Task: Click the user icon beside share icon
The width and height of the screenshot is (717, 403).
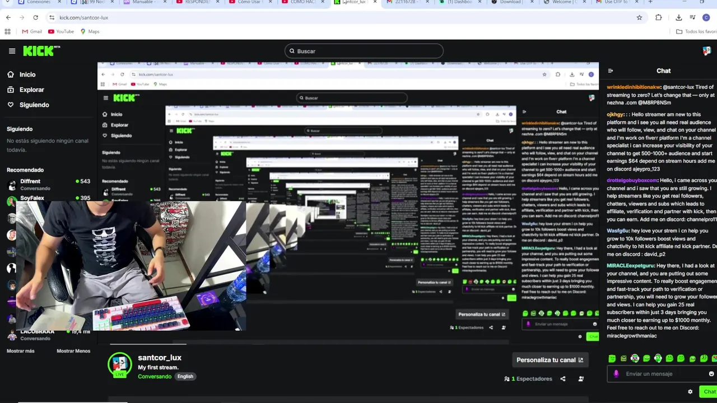Action: tap(581, 379)
